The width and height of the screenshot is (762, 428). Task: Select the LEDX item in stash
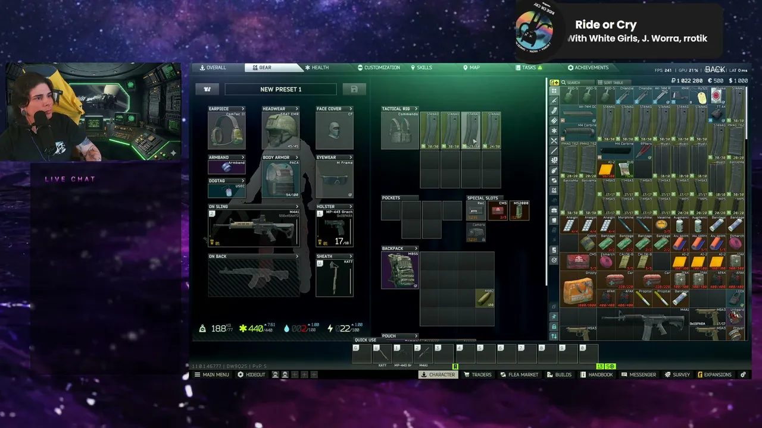736,297
